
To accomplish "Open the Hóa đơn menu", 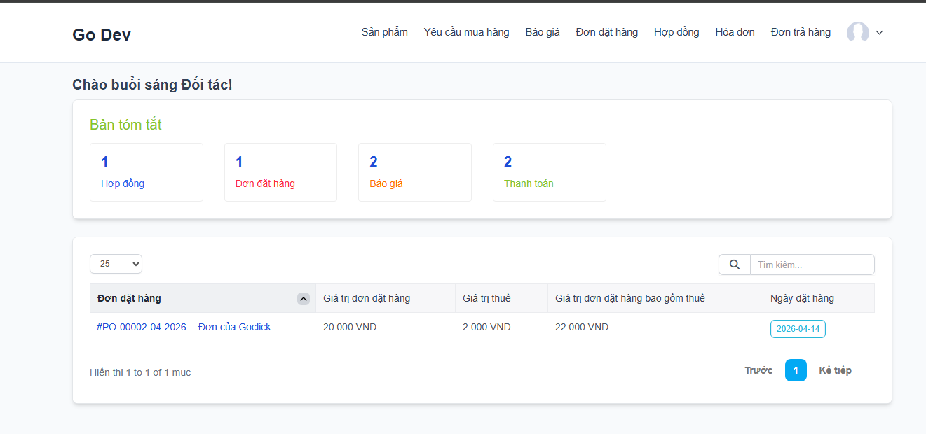I will click(x=735, y=32).
